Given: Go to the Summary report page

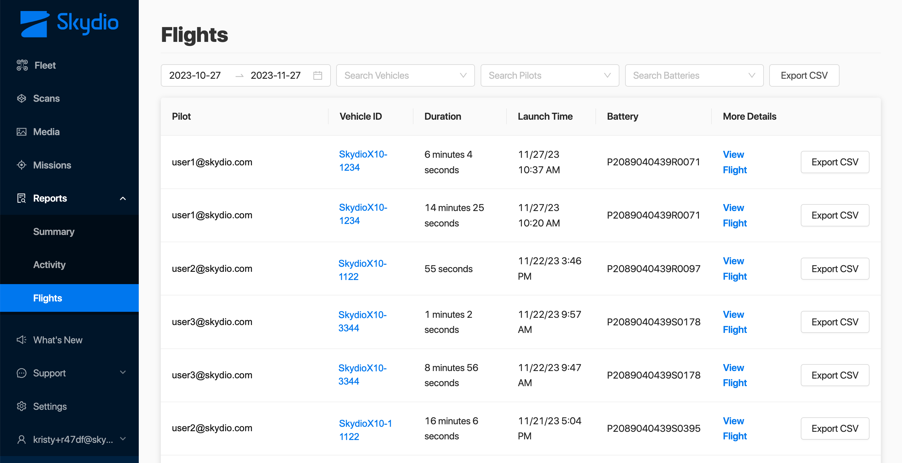Looking at the screenshot, I should pyautogui.click(x=54, y=231).
